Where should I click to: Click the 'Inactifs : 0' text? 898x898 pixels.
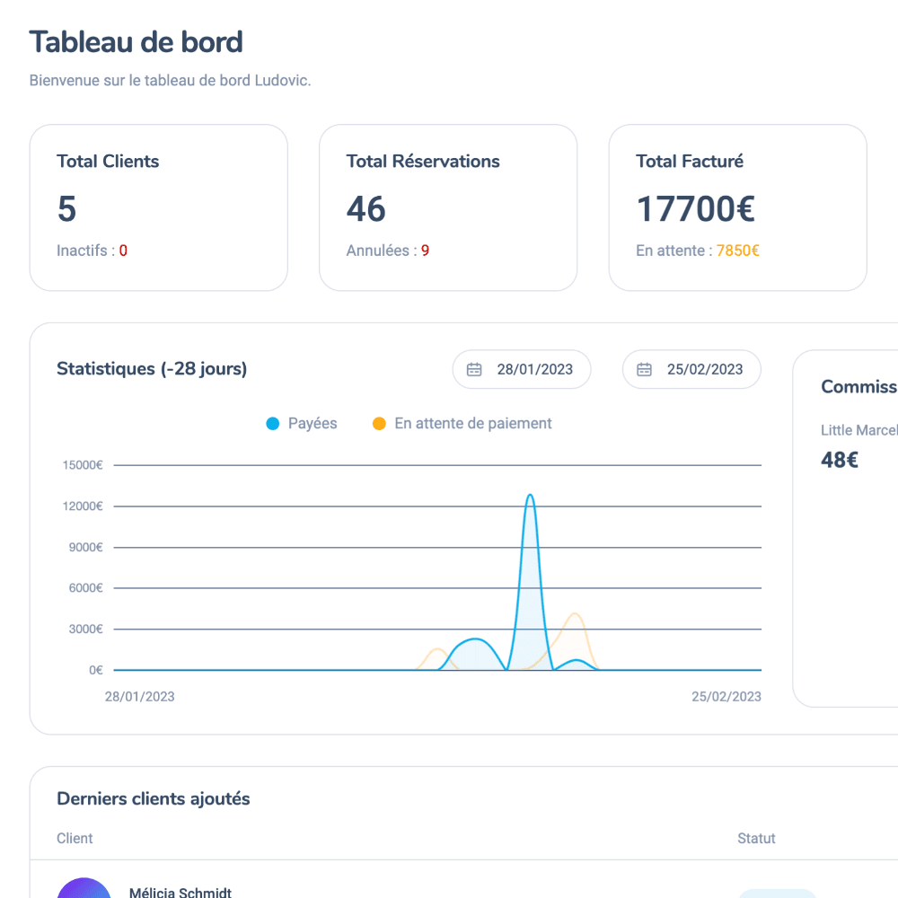(x=92, y=251)
